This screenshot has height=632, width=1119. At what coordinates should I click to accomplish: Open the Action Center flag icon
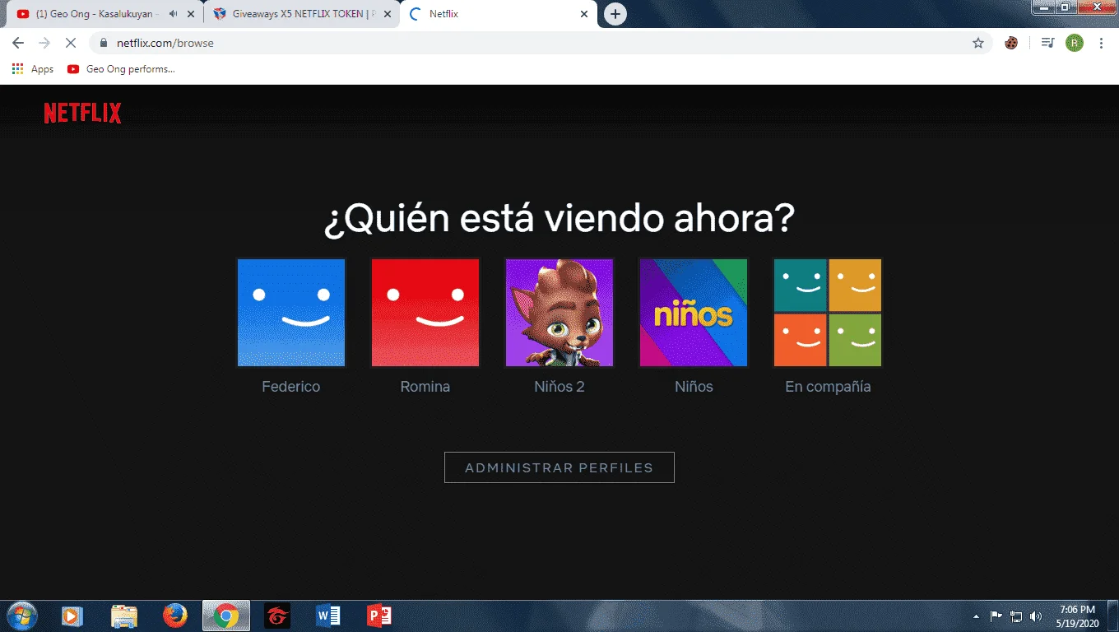coord(996,616)
